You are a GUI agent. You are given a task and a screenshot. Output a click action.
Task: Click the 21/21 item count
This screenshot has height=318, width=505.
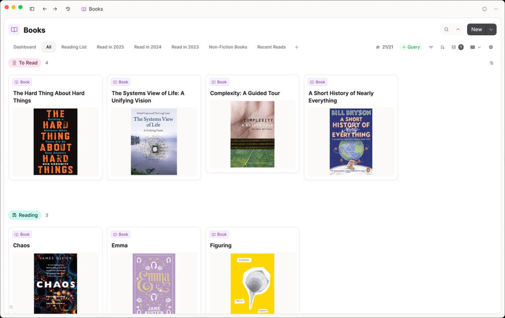[384, 47]
